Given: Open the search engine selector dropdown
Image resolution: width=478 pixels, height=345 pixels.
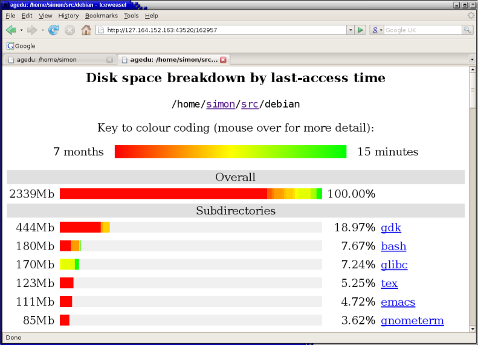Looking at the screenshot, I should (x=377, y=30).
